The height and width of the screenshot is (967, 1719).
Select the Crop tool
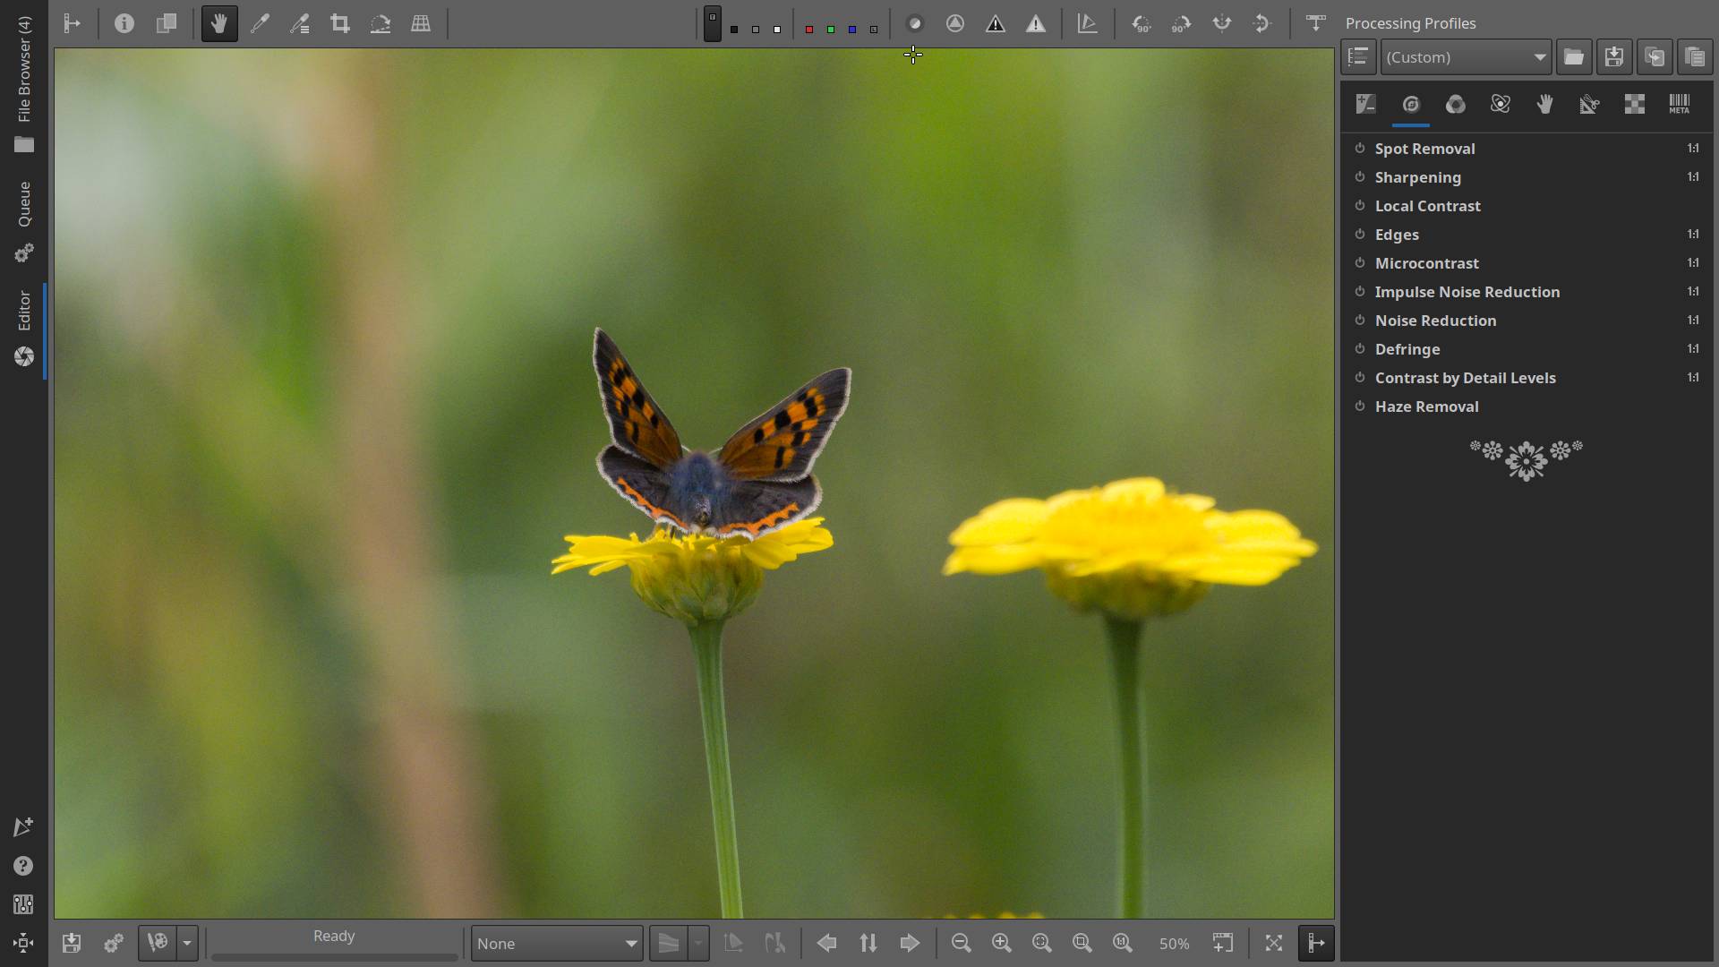click(x=339, y=24)
